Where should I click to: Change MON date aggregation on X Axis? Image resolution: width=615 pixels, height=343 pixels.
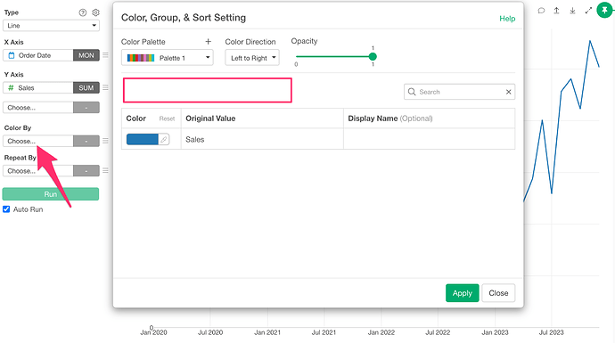86,55
